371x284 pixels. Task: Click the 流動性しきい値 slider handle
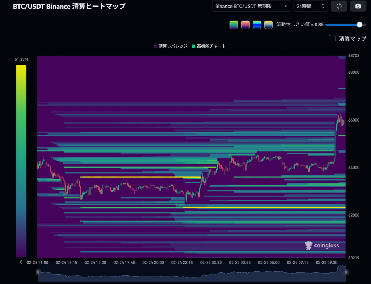[x=359, y=25]
